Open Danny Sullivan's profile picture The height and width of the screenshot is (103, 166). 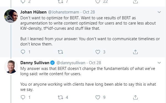tap(11, 67)
